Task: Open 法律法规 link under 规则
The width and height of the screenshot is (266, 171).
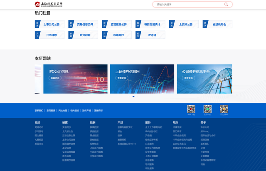Action: [x=177, y=127]
